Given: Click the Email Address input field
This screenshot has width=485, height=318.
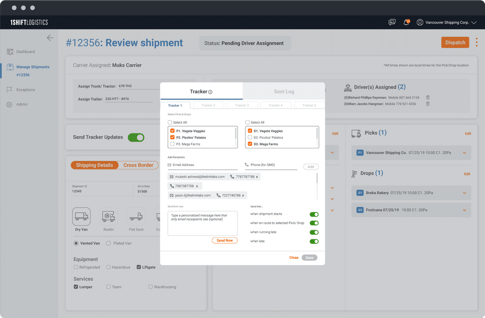Looking at the screenshot, I should (x=203, y=165).
